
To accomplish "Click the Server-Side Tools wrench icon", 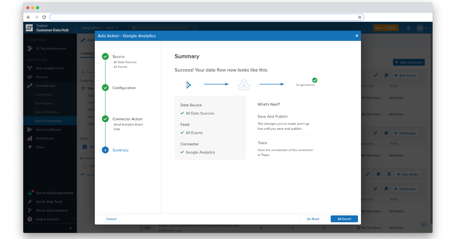I will (x=30, y=201).
